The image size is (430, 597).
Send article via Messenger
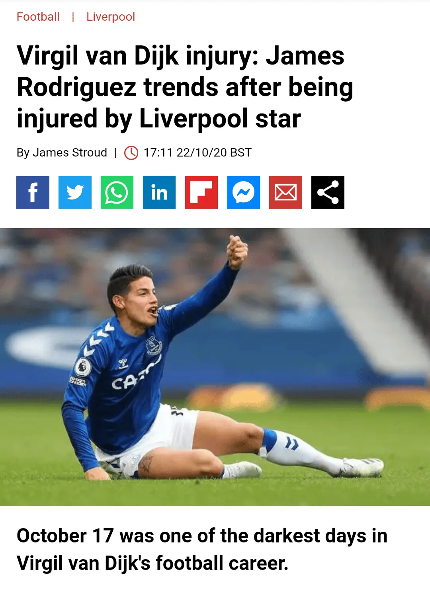(x=243, y=192)
